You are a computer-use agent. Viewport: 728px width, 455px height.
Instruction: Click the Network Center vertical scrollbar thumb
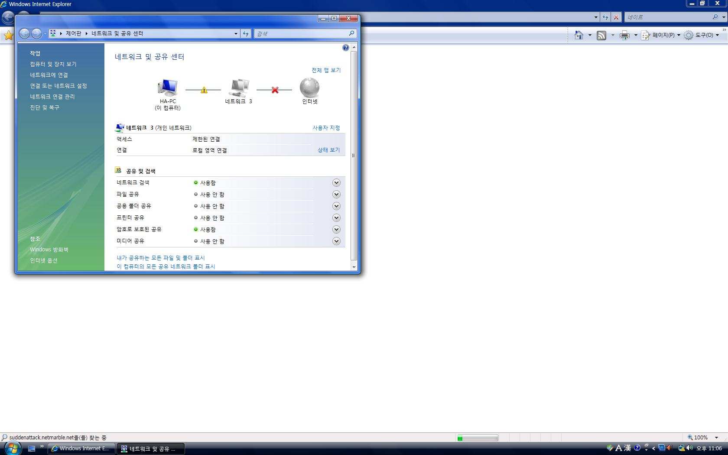coord(354,155)
